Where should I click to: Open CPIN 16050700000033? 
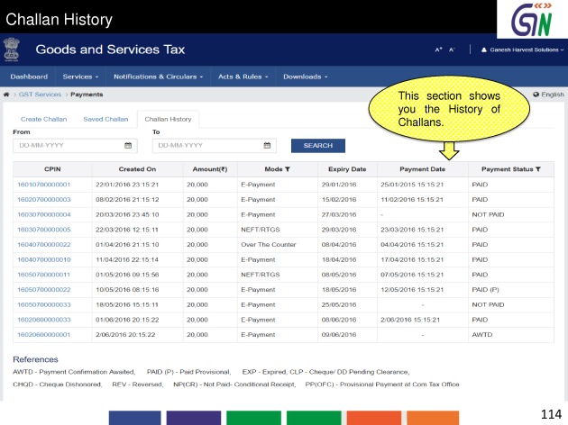tap(44, 304)
